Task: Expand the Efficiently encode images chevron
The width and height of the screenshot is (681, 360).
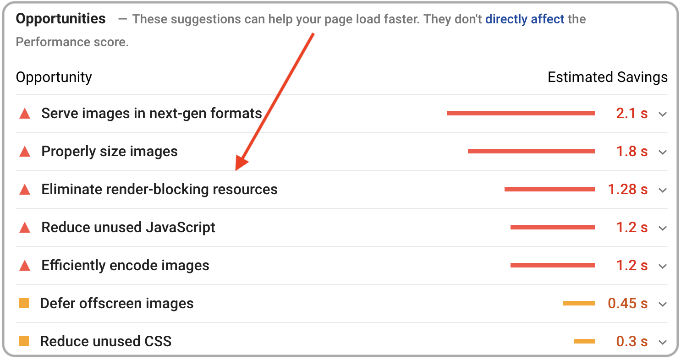Action: [x=662, y=266]
